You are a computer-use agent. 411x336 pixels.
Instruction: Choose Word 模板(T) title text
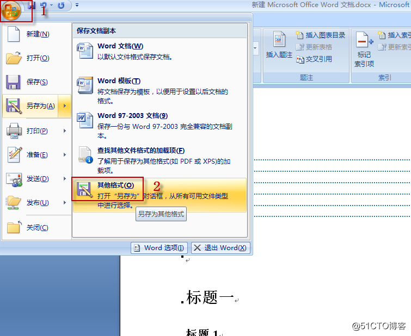click(x=119, y=80)
